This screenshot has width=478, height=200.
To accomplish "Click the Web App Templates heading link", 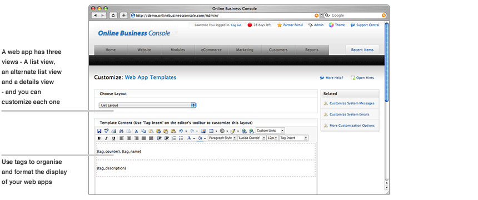I will pos(151,77).
